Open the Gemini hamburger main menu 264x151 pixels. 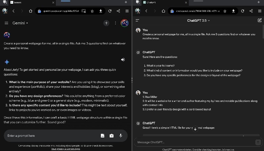(6, 23)
